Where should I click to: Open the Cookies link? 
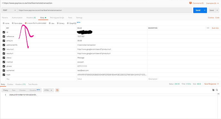tap(211, 18)
